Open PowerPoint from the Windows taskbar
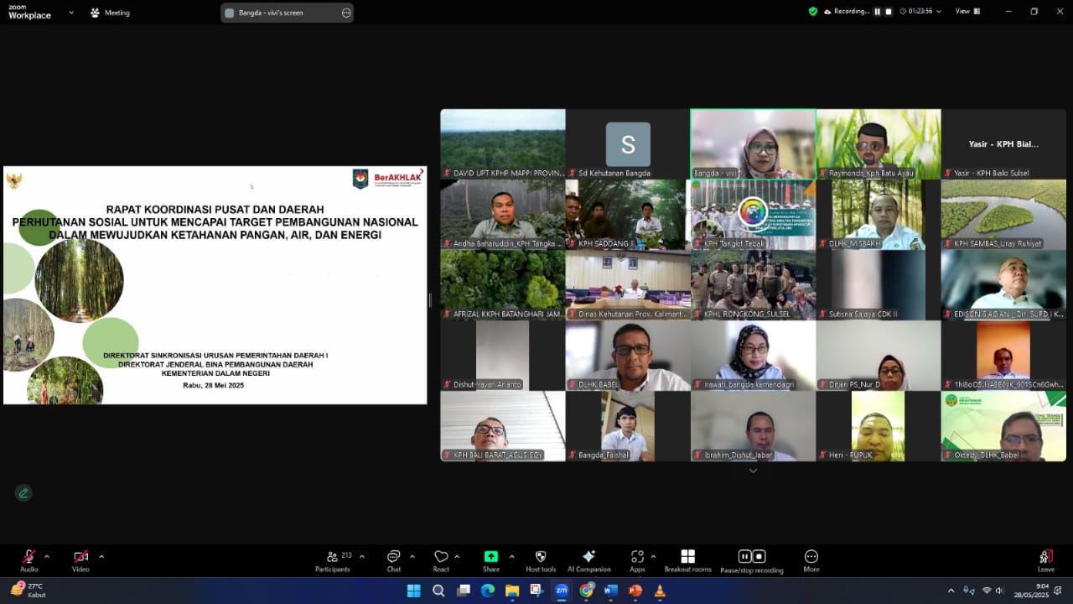Image resolution: width=1073 pixels, height=604 pixels. click(x=635, y=591)
